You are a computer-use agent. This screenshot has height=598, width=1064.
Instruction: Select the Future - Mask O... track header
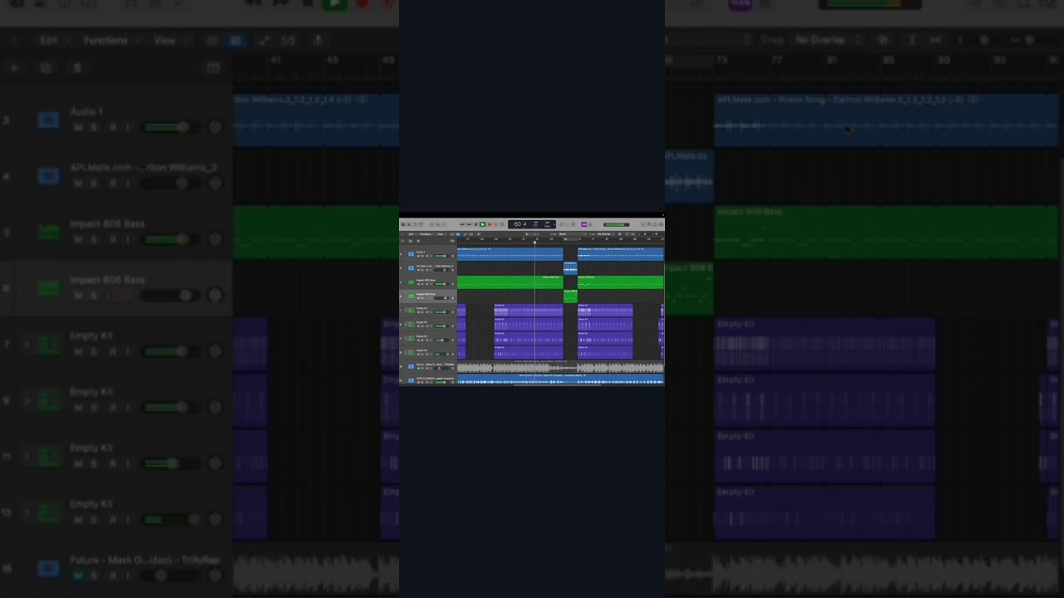[x=428, y=366]
